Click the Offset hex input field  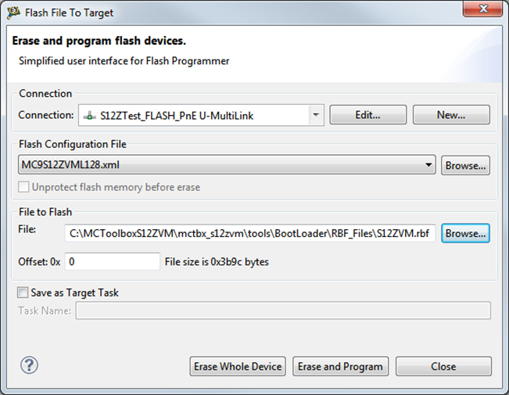113,261
